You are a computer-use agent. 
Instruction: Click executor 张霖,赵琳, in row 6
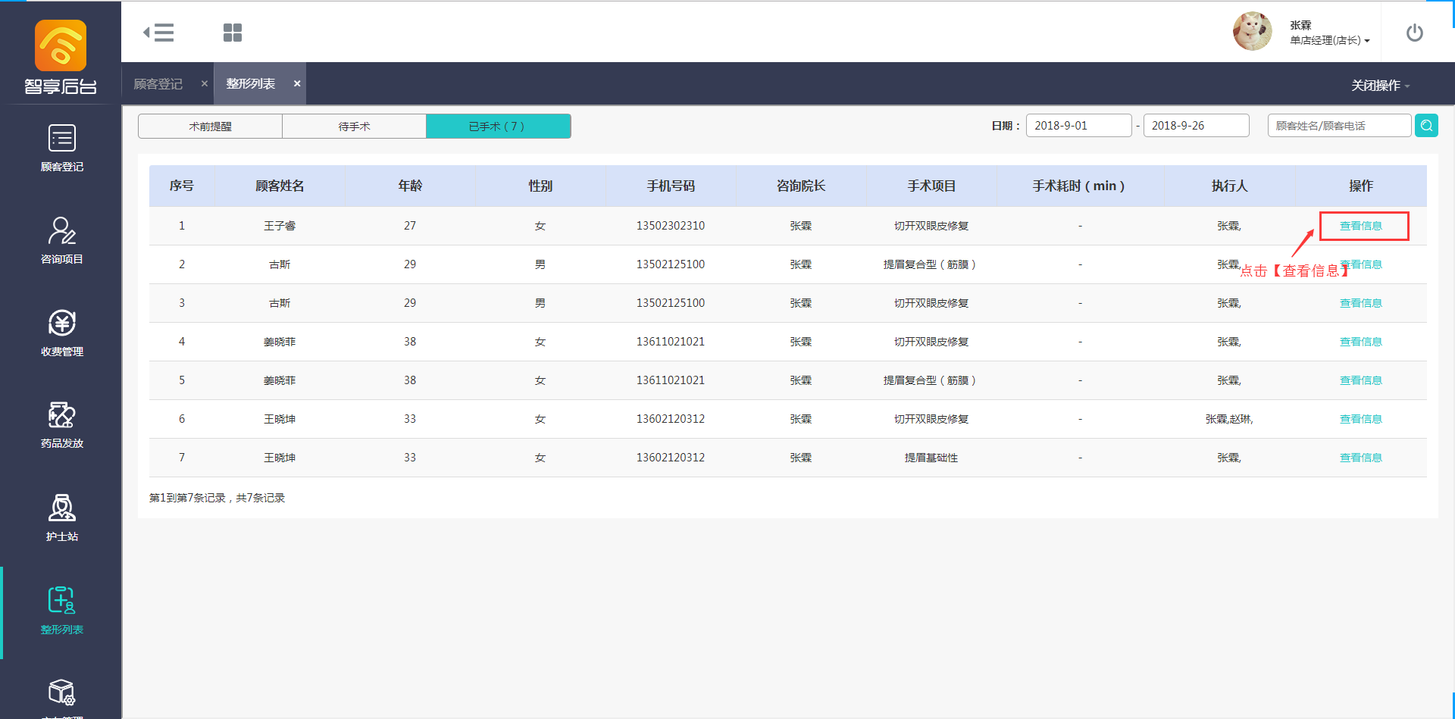1229,419
